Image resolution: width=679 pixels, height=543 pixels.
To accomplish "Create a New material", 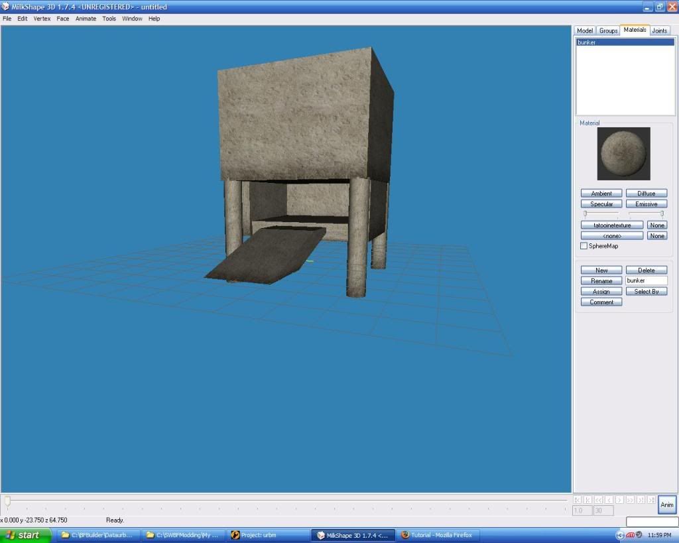I will [x=601, y=271].
